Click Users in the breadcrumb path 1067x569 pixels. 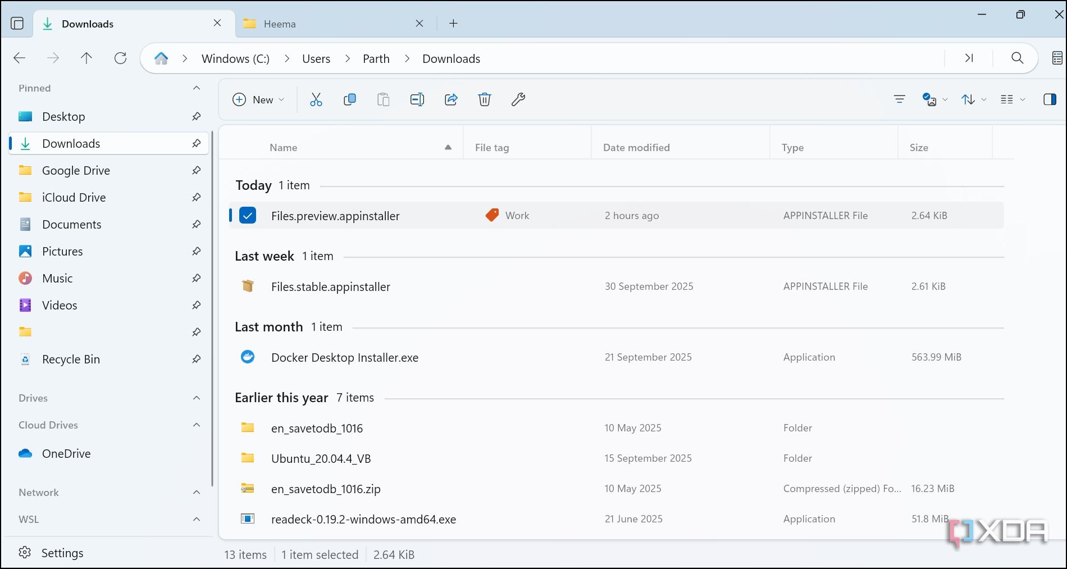point(316,58)
